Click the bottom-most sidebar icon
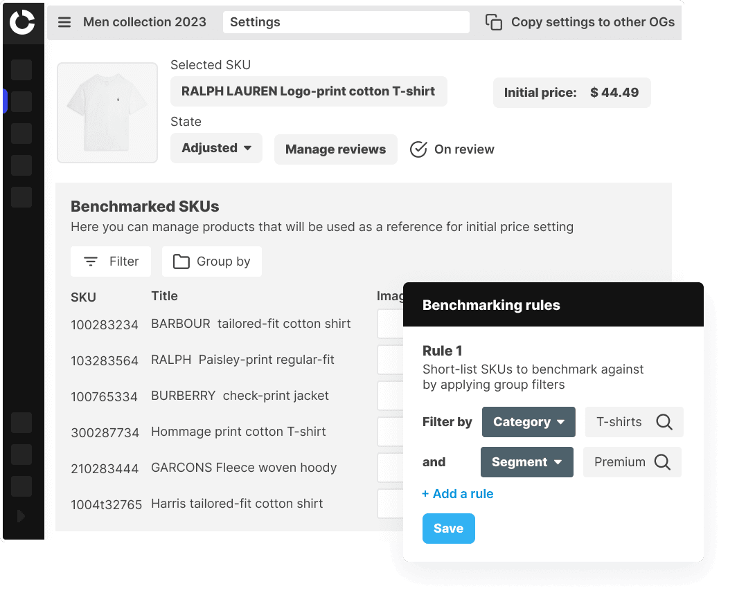 pos(21,486)
